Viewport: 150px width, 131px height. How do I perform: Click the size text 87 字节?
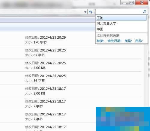(x=39, y=55)
